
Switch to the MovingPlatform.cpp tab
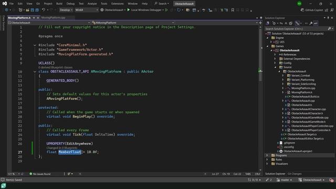point(53,18)
